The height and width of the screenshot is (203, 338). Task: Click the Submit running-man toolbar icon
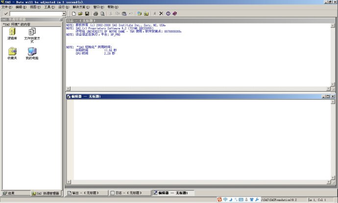(155, 14)
